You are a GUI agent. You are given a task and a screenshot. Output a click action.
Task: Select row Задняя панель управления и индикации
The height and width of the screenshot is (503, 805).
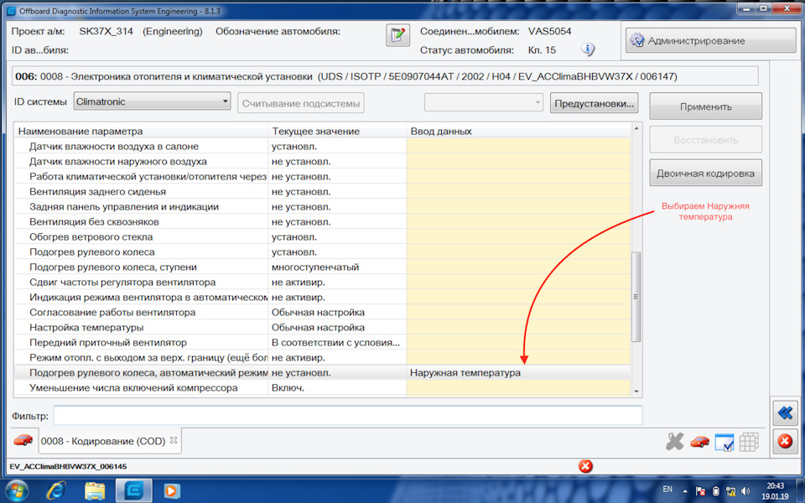[x=322, y=207]
